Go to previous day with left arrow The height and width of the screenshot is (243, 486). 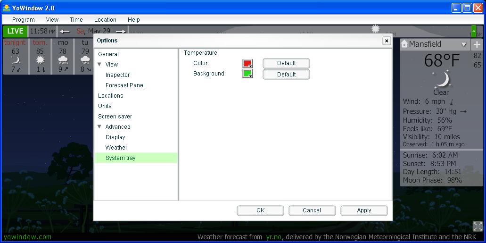coord(65,31)
